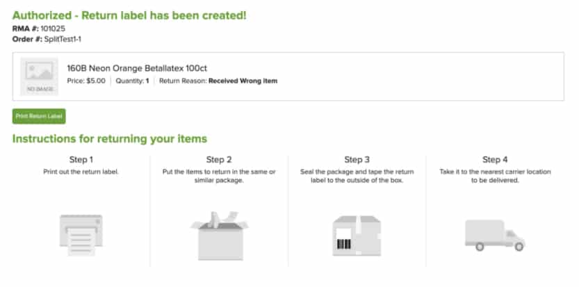The height and width of the screenshot is (287, 579).
Task: Click the Print Return Label button
Action: (39, 116)
